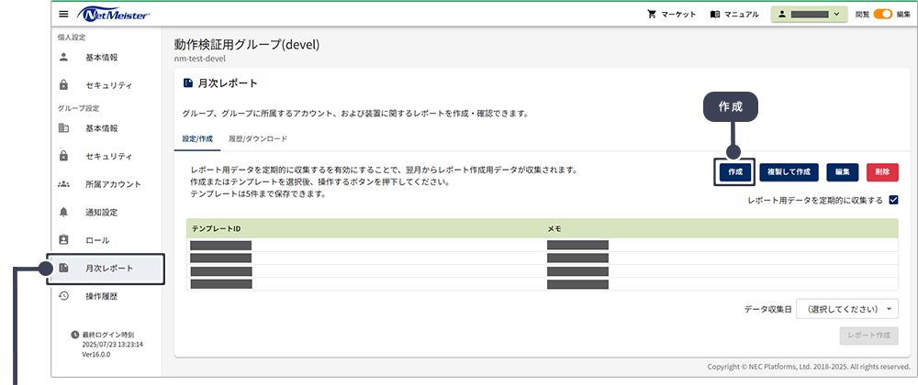Open 操作履歴 history clock icon
This screenshot has width=918, height=385.
point(63,296)
